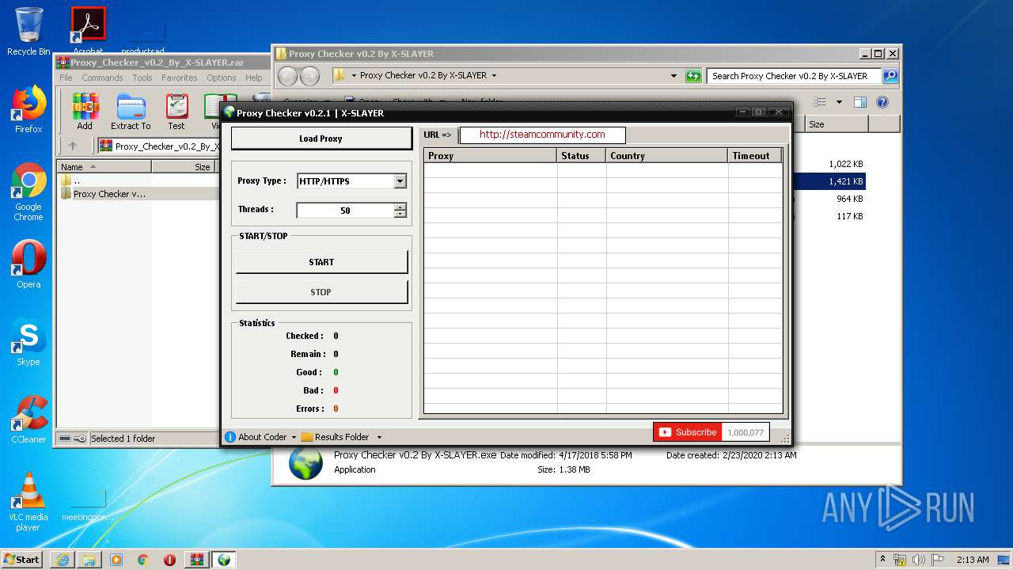This screenshot has width=1013, height=570.
Task: Click the Timeout column header
Action: pyautogui.click(x=754, y=156)
